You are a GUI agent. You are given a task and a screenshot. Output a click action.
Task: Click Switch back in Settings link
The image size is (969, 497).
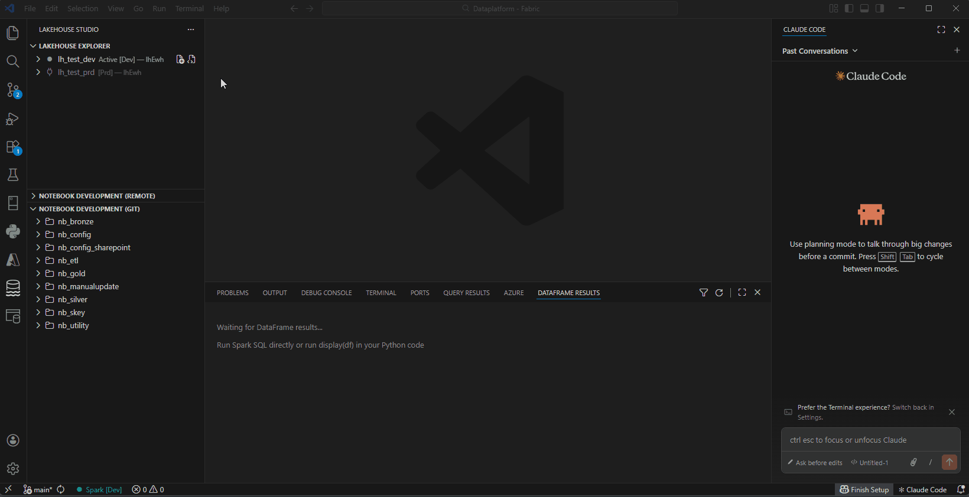(x=866, y=412)
